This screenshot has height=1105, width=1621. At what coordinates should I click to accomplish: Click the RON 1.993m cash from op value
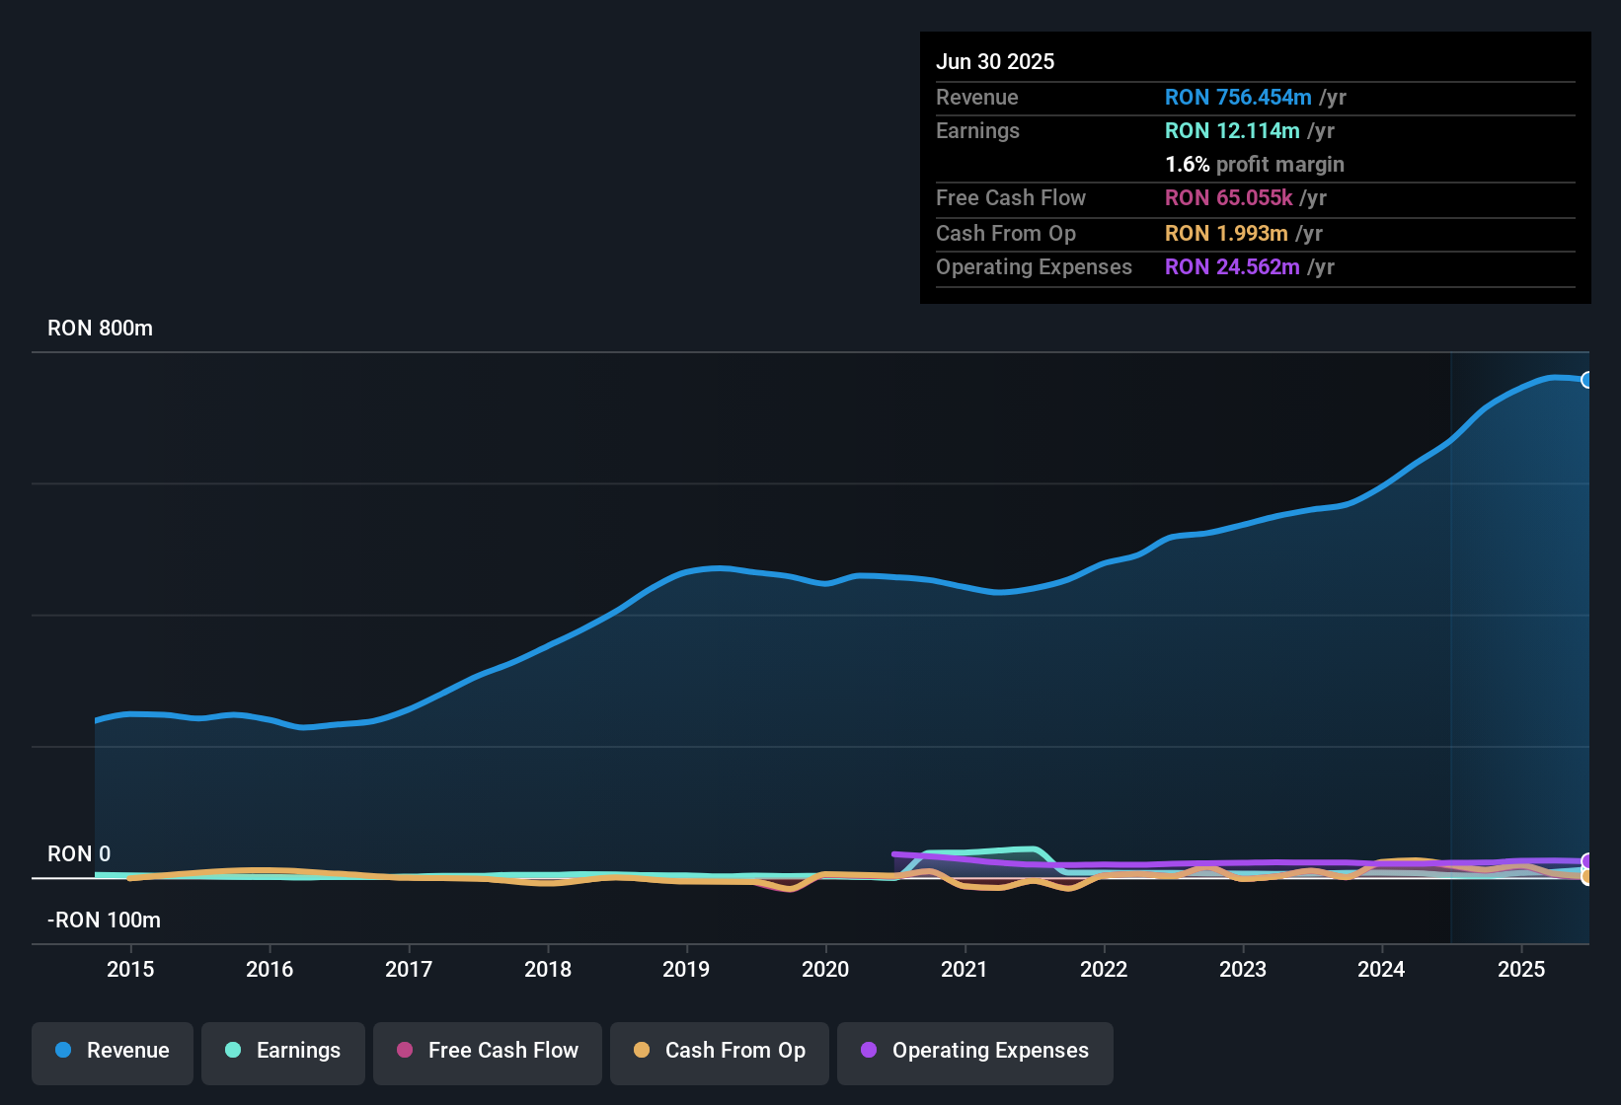tap(1226, 233)
